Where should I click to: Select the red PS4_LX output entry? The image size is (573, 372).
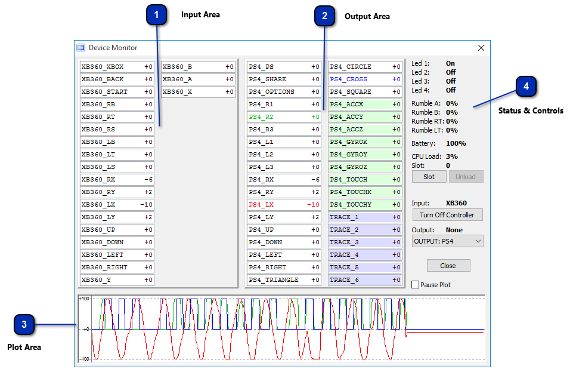(x=284, y=204)
